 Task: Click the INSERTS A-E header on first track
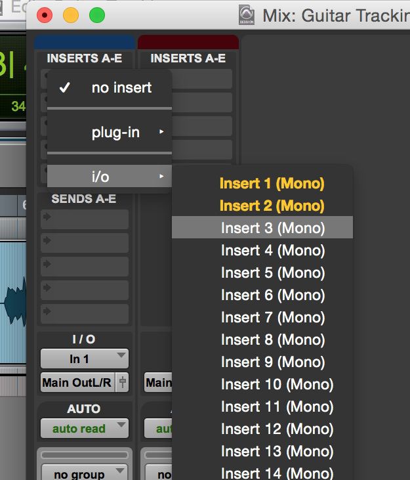[x=85, y=58]
